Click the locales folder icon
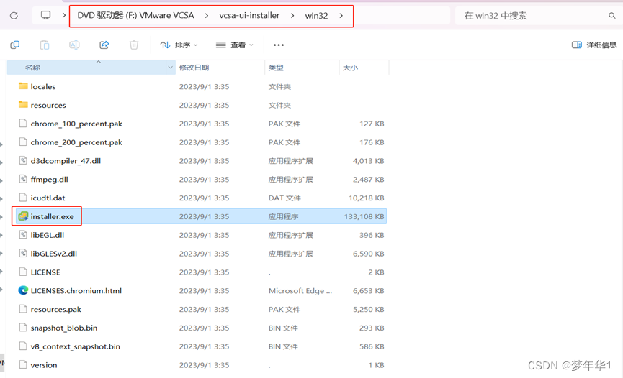 pyautogui.click(x=24, y=86)
